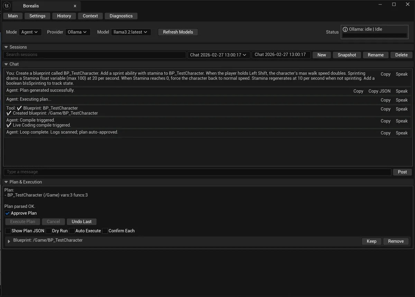
Task: Click the Search sessions field
Action: [94, 55]
